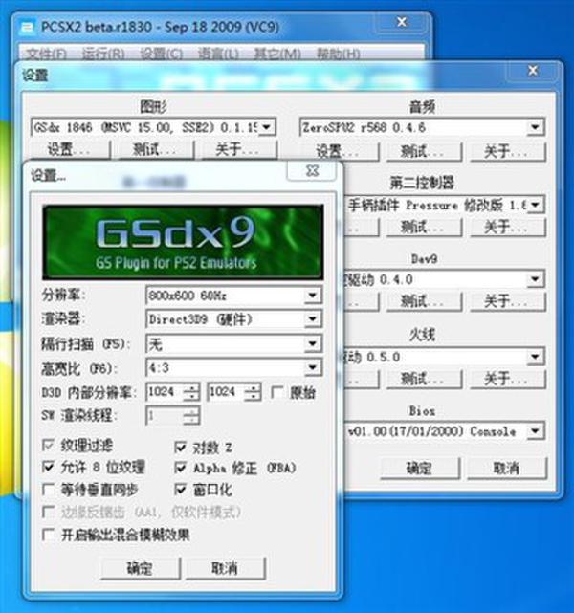Toggle the 原始 native resolution checkbox

[277, 392]
